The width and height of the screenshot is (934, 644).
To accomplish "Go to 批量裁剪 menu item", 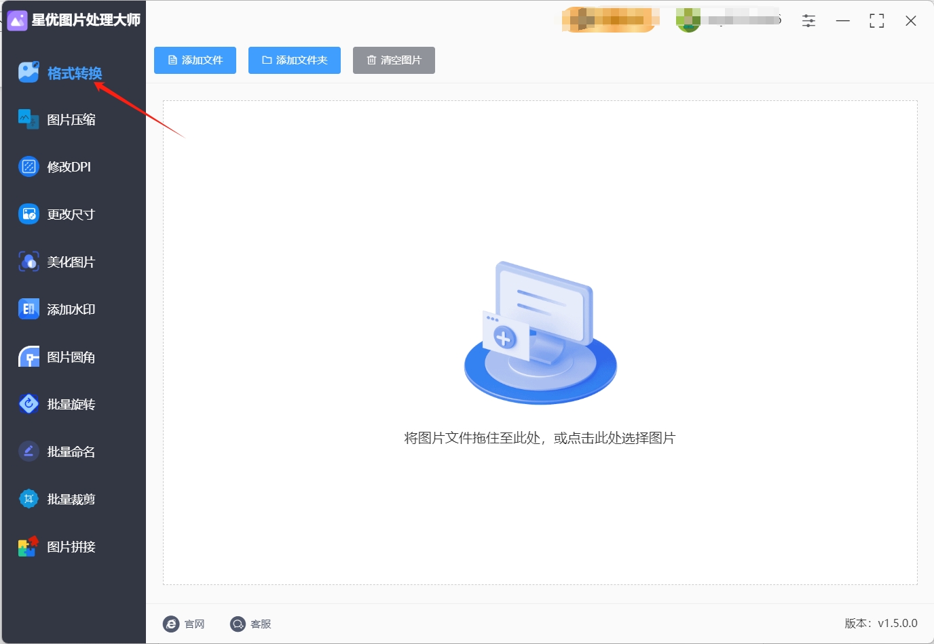I will point(71,500).
